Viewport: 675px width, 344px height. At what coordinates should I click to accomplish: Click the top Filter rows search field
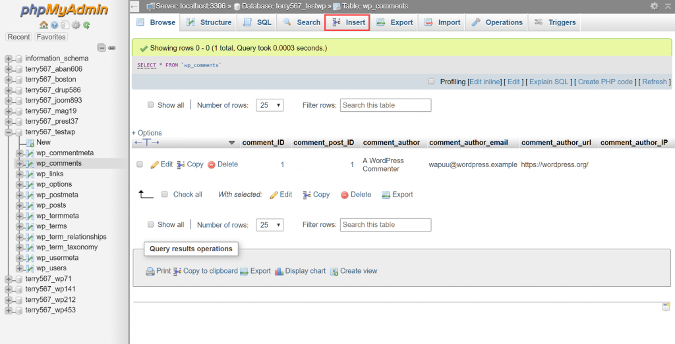[x=386, y=105]
